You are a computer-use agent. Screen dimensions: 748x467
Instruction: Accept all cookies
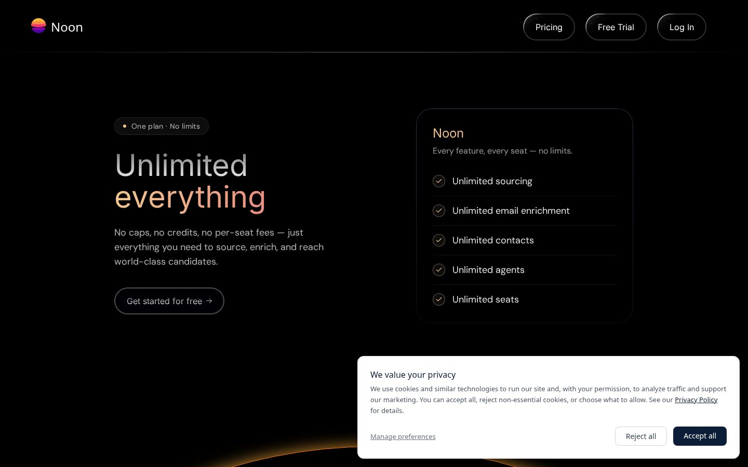(700, 436)
